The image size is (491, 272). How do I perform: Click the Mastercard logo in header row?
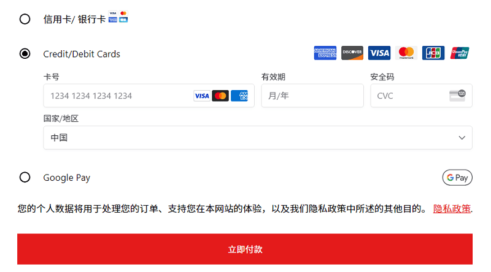[406, 53]
